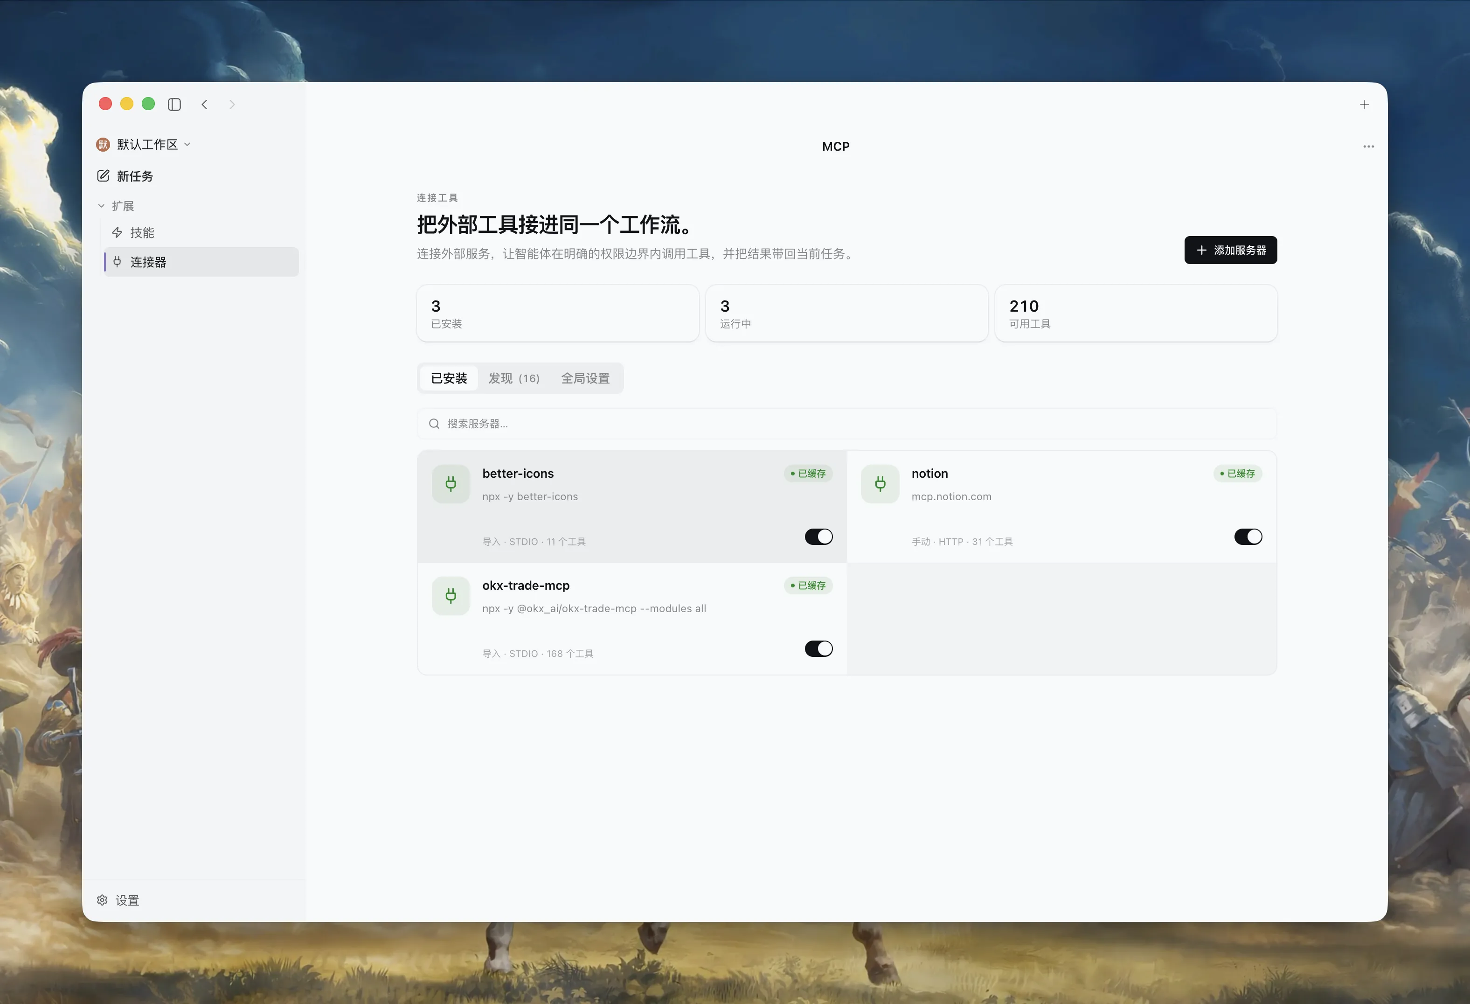1470x1004 pixels.
Task: Open the 全局设置 tab
Action: (x=585, y=378)
